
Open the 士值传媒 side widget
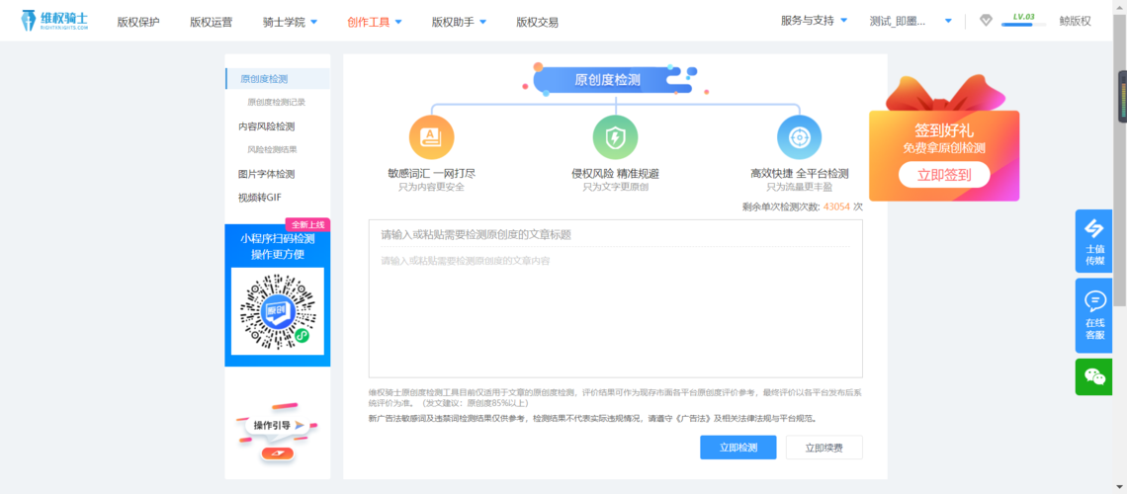click(x=1094, y=241)
